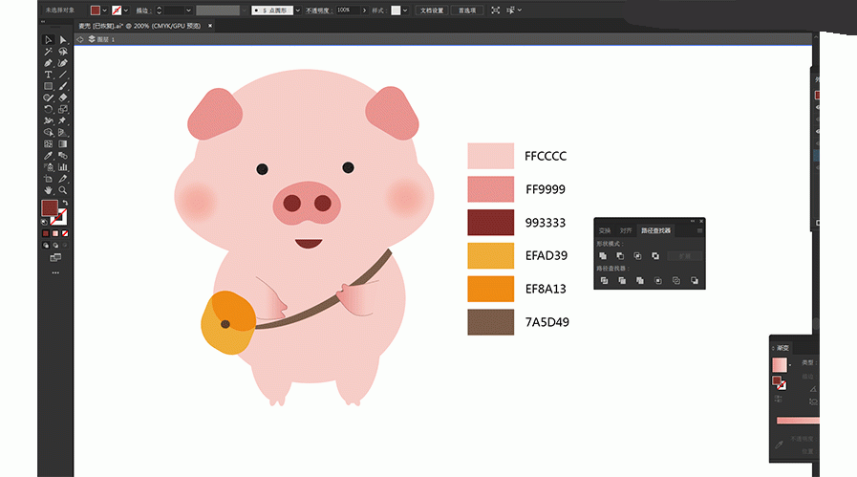Select the Selection (arrow) tool
Viewport: 857px width, 477px height.
pos(48,39)
